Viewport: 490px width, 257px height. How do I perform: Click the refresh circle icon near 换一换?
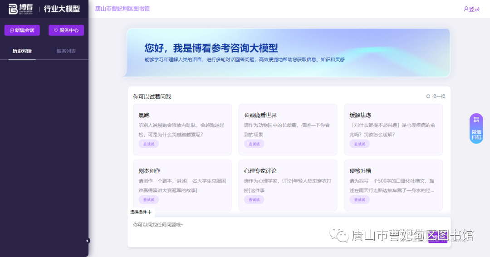pyautogui.click(x=428, y=96)
